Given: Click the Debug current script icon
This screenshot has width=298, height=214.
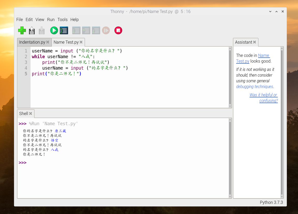Looking at the screenshot, I should click(64, 30).
